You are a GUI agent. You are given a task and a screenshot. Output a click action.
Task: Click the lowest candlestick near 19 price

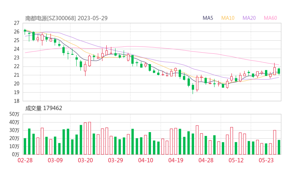click(193, 87)
